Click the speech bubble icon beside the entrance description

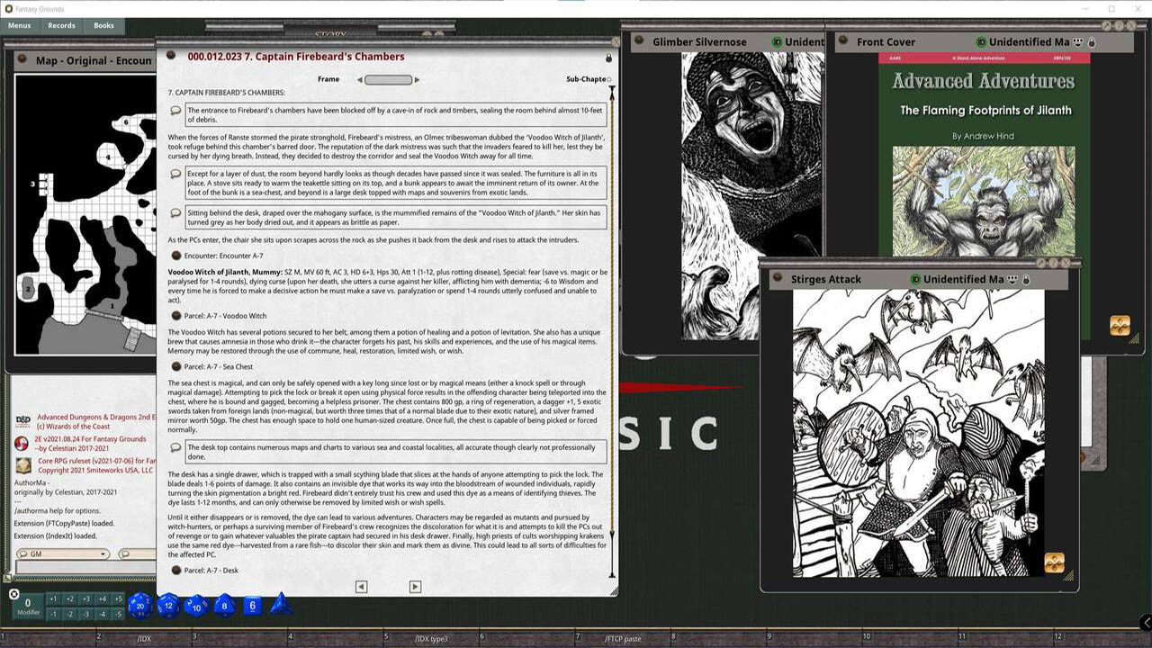click(175, 111)
